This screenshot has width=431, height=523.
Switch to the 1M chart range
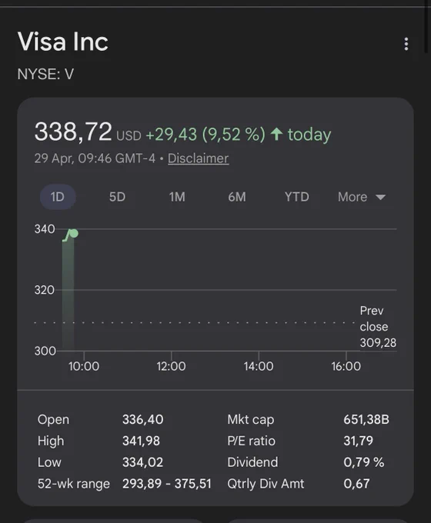point(177,197)
